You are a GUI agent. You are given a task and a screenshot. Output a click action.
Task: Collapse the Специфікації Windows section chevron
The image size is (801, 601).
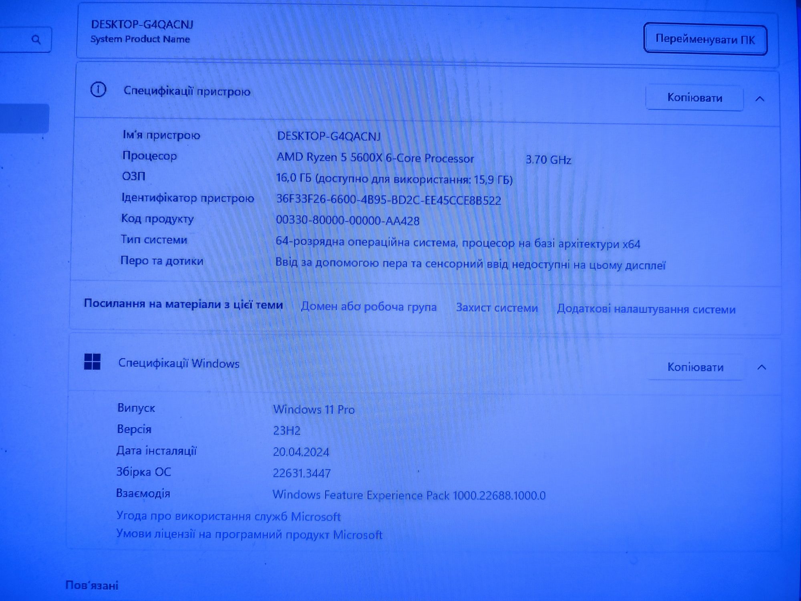[762, 367]
